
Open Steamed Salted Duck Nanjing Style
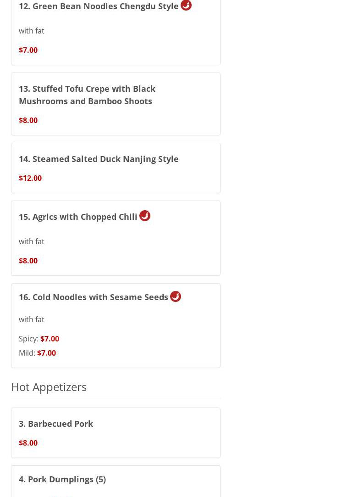pyautogui.click(x=99, y=159)
